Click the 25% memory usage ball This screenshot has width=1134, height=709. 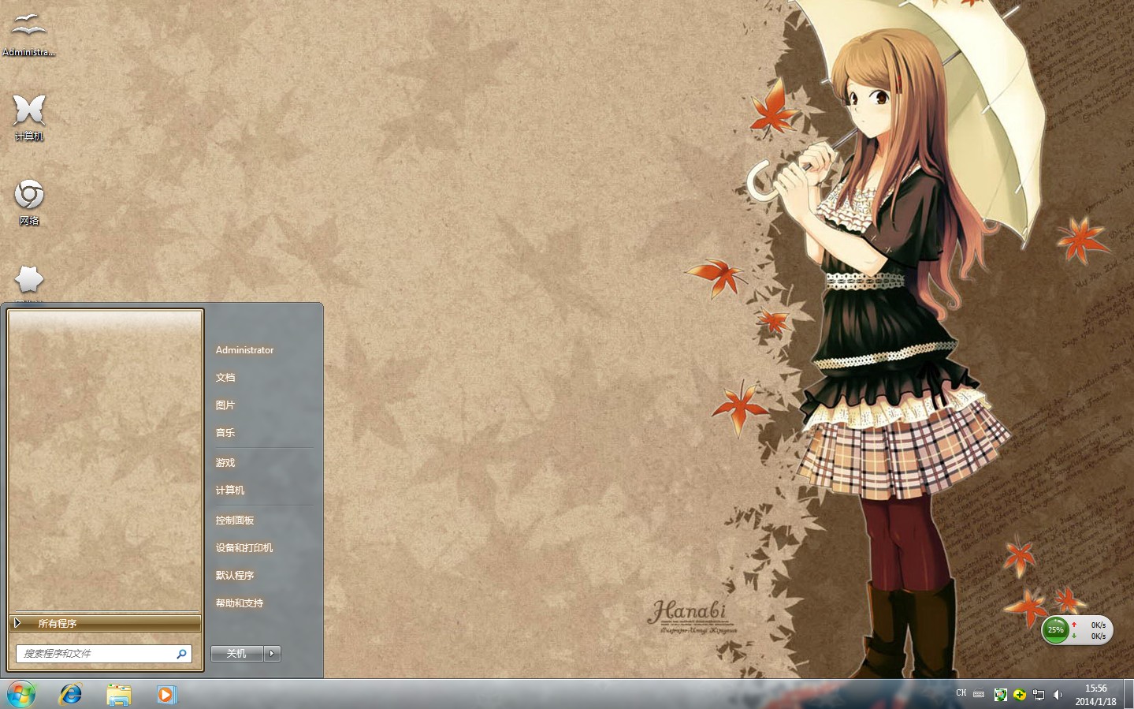(x=1055, y=629)
